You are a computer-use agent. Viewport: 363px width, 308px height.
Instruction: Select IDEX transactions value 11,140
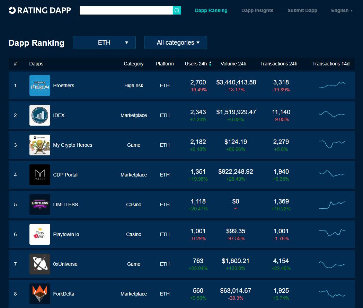[x=281, y=112]
